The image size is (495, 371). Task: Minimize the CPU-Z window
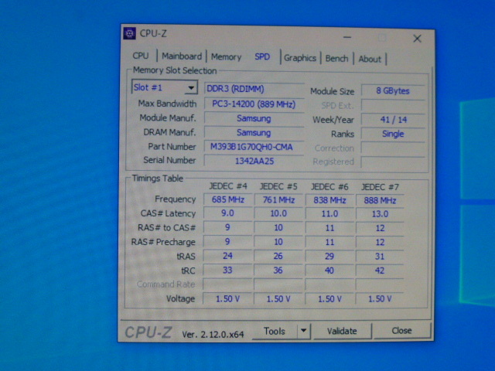(x=347, y=37)
